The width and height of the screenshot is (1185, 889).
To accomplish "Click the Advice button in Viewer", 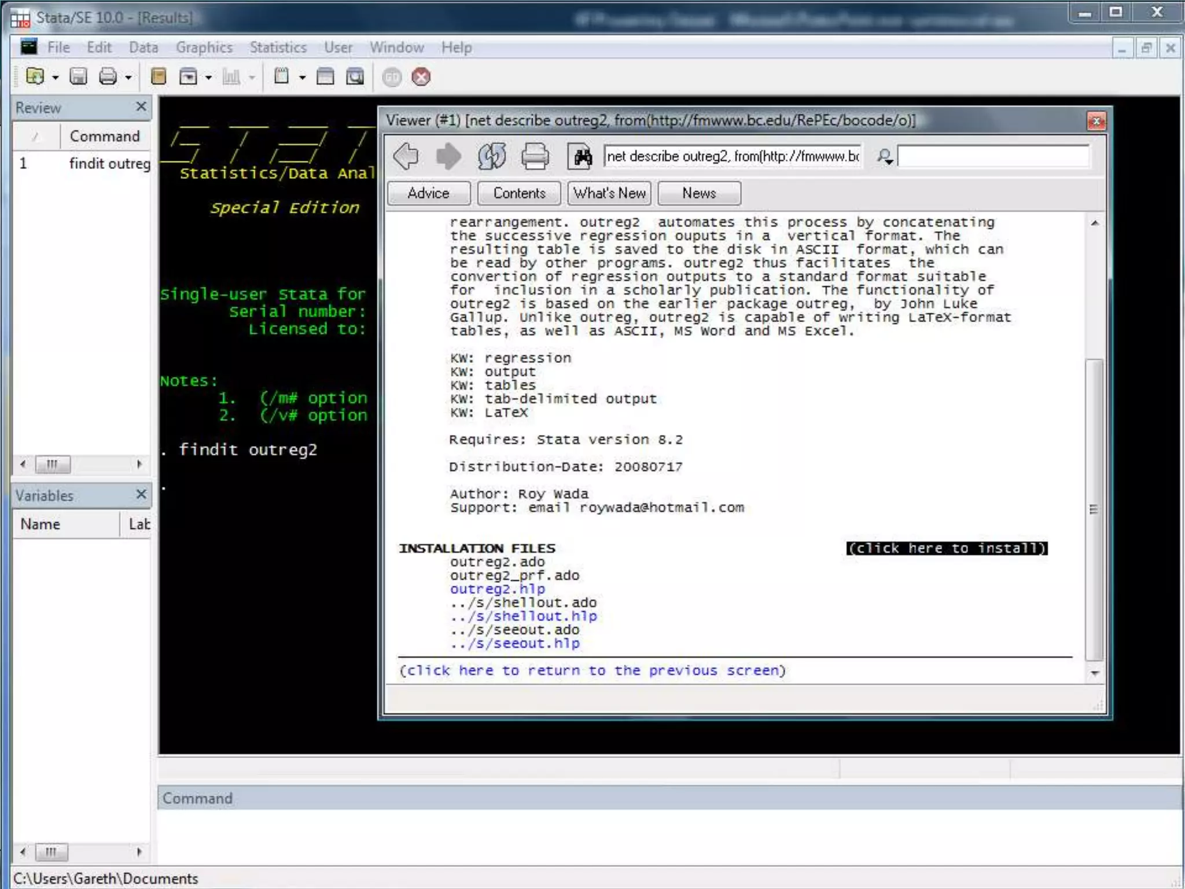I will 428,193.
